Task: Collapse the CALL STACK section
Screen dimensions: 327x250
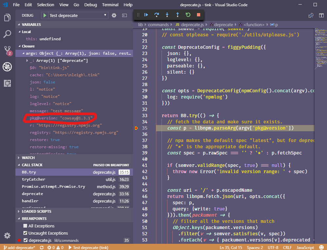Action: point(74,165)
